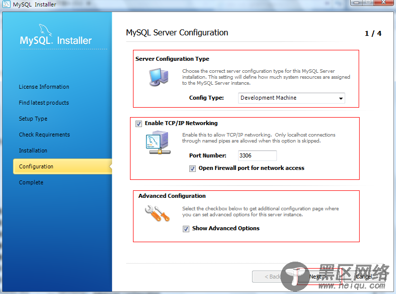Click the Port Number: label
Screen dimensions: 396x294
click(x=208, y=155)
